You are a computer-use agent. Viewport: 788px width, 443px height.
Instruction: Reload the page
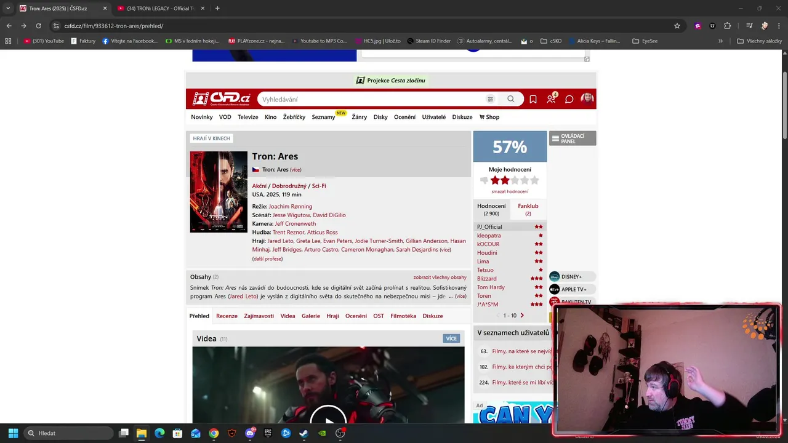click(38, 26)
